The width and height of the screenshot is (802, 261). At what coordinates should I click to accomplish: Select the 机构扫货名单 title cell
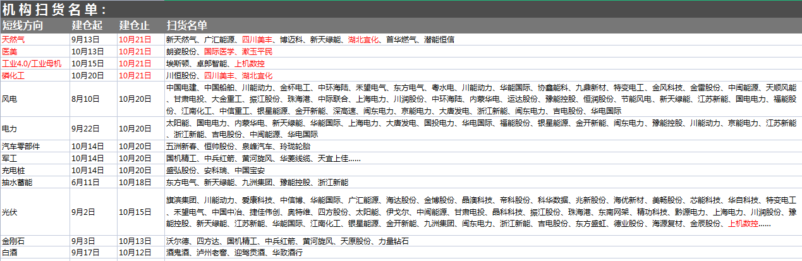pyautogui.click(x=401, y=10)
